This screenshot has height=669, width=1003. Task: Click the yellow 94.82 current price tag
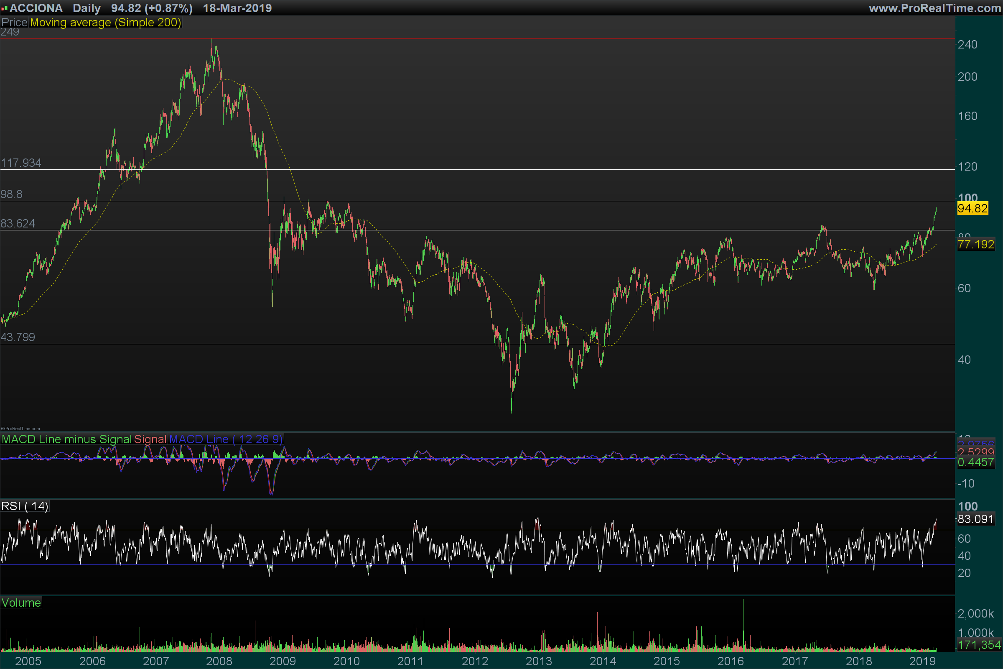tap(972, 209)
